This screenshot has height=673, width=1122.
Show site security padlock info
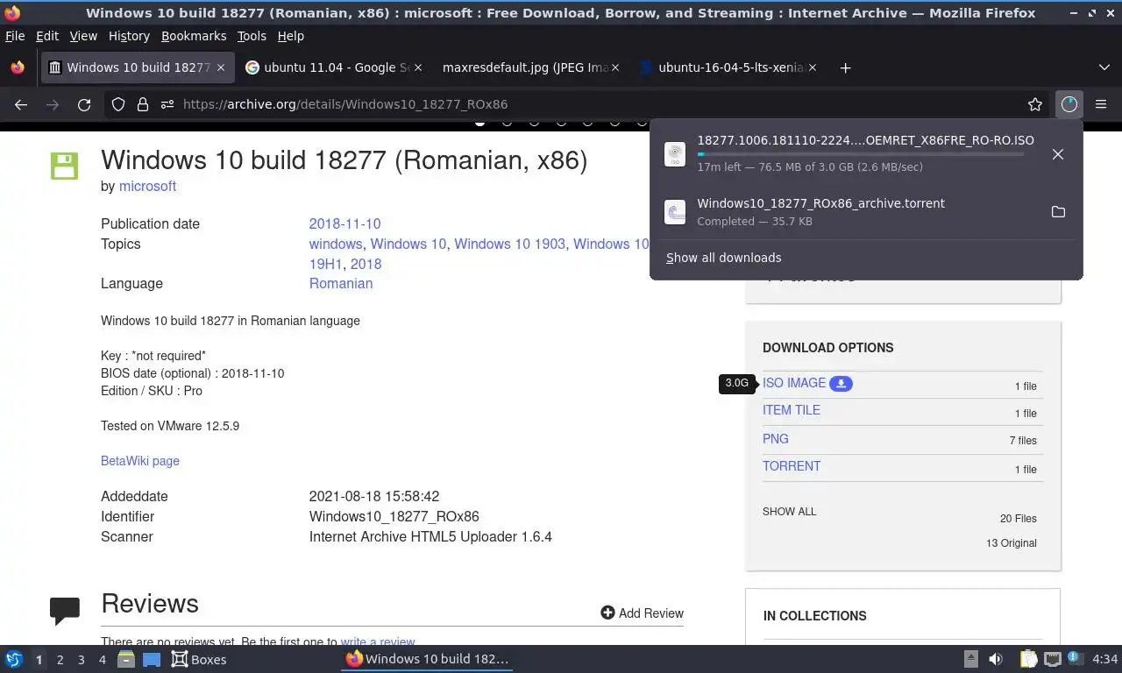coord(143,104)
